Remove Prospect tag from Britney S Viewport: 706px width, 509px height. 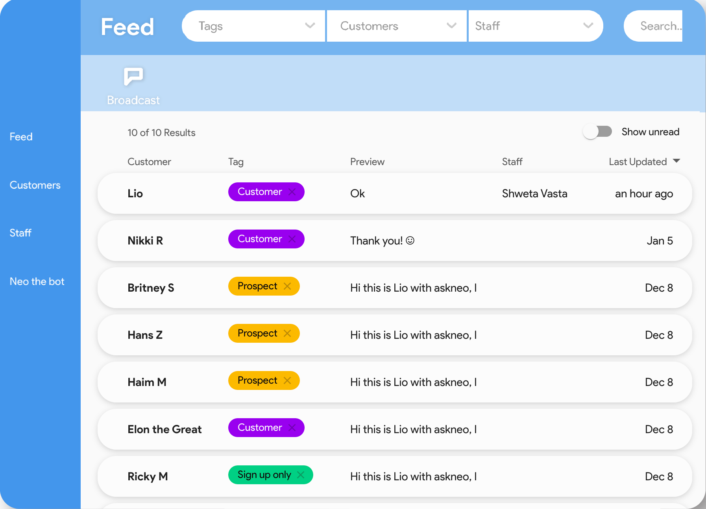tap(287, 286)
